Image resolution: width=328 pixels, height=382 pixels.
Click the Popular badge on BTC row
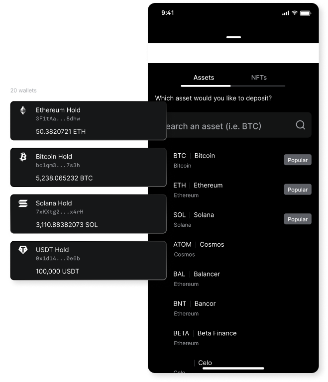[x=298, y=160]
